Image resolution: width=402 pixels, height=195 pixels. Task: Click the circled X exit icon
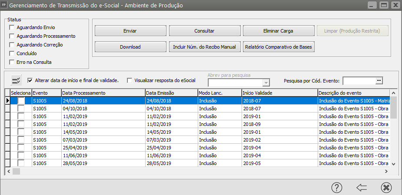(386, 187)
